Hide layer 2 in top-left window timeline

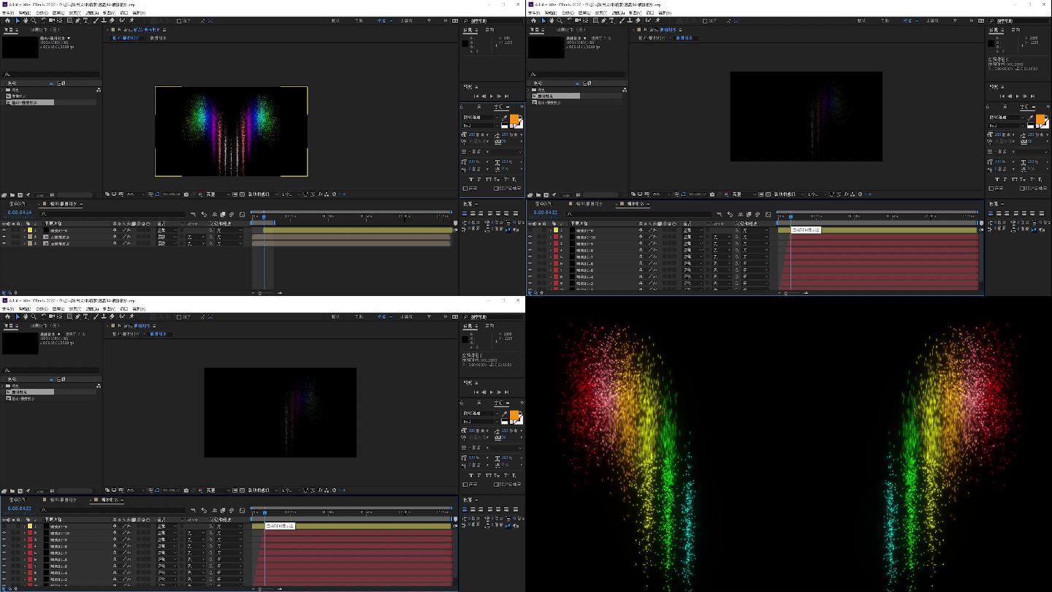click(x=4, y=237)
